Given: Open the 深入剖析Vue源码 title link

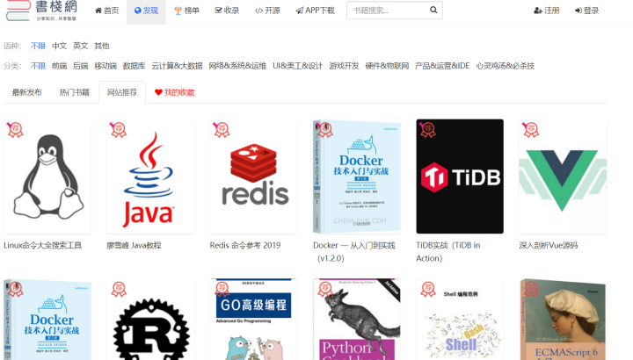Looking at the screenshot, I should click(549, 245).
